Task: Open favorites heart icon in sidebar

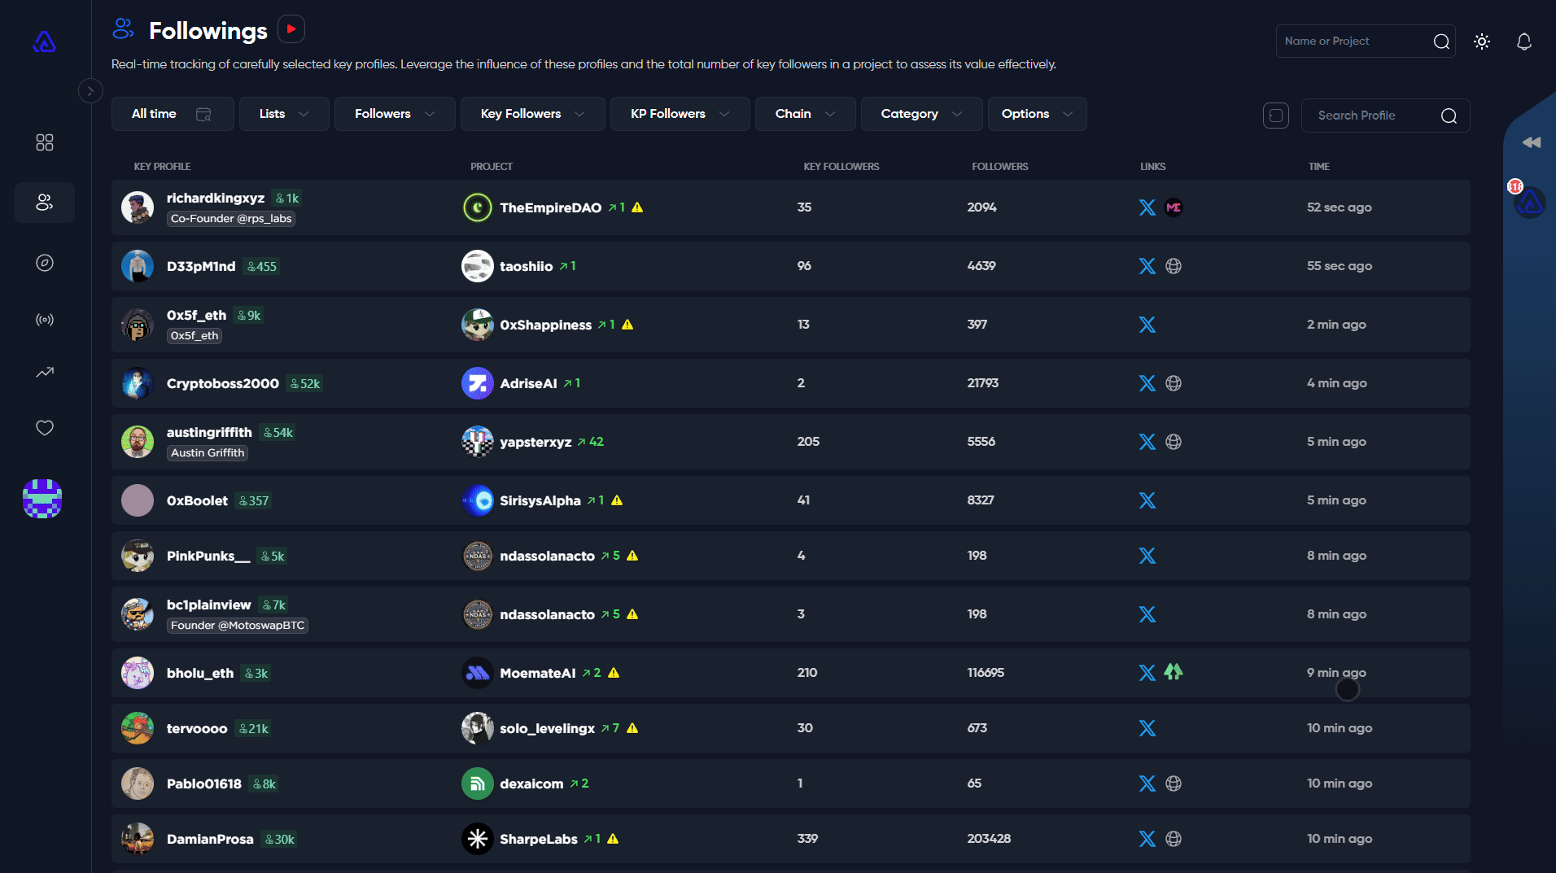Action: [x=45, y=428]
